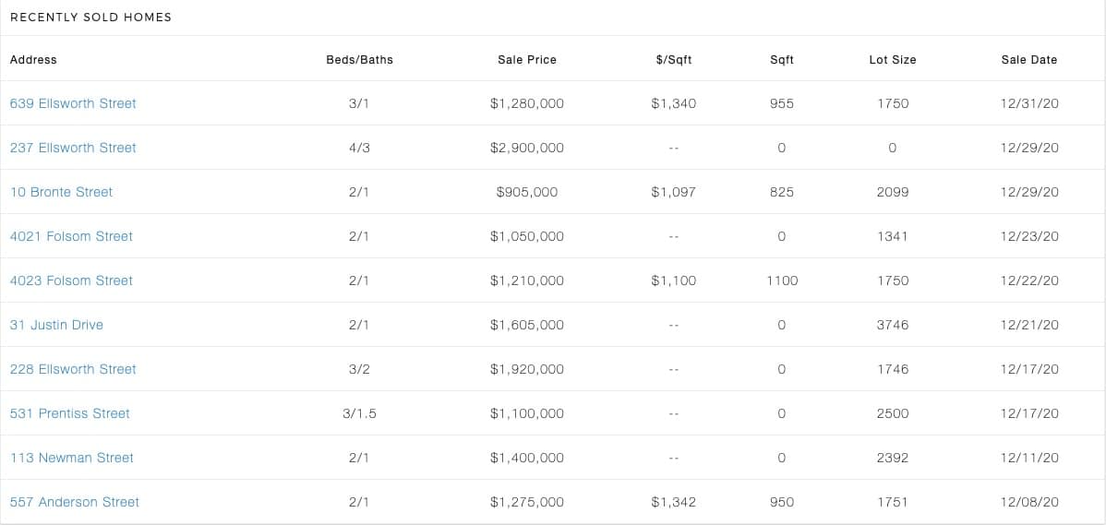Click the 228 Ellsworth Street link
This screenshot has height=525, width=1106.
pos(73,370)
